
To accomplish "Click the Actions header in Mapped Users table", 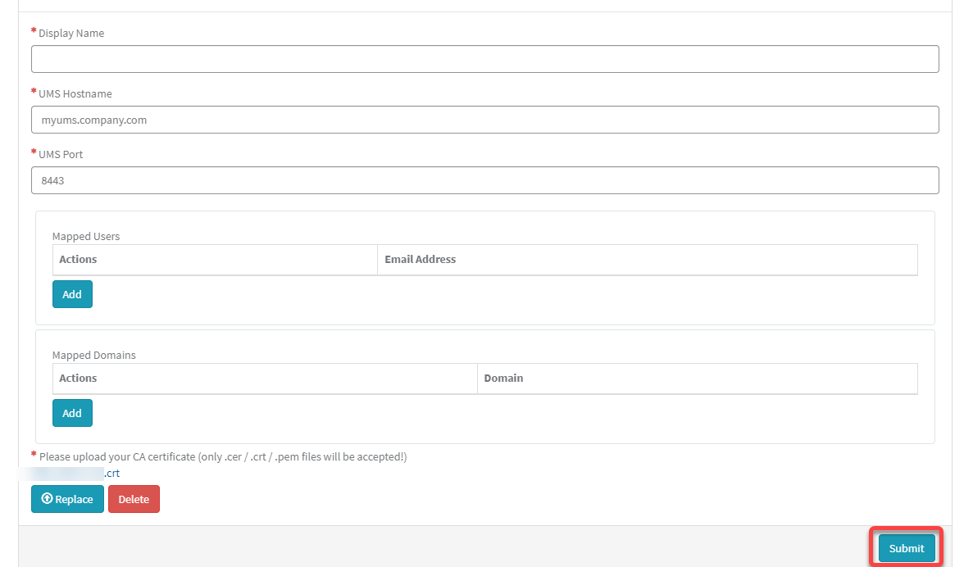I will pos(78,259).
